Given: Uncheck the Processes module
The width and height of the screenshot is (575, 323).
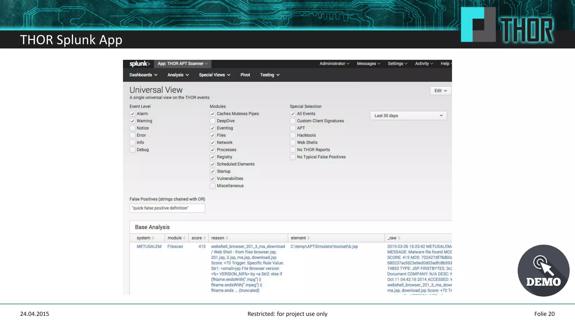Looking at the screenshot, I should point(213,150).
